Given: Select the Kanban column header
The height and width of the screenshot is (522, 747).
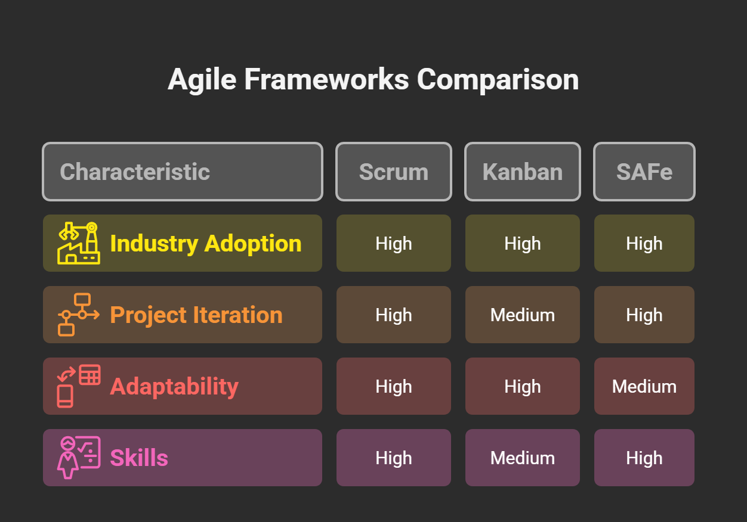Looking at the screenshot, I should (x=523, y=172).
